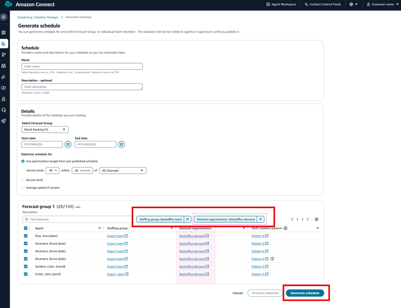Image resolution: width=401 pixels, height=308 pixels.
Task: Sort by Agent column arrow
Action: point(99,228)
